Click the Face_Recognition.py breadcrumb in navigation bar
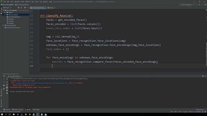 22,5
